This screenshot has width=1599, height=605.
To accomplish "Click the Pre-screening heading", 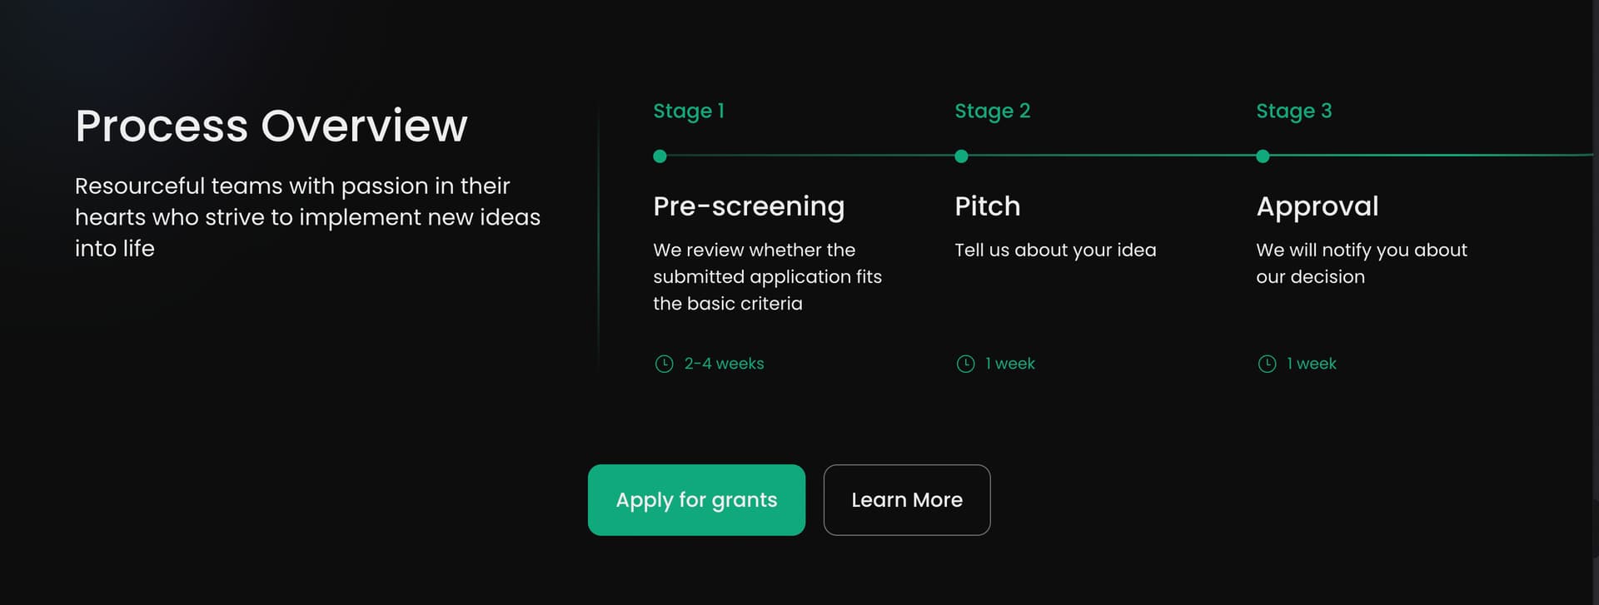I will click(749, 206).
